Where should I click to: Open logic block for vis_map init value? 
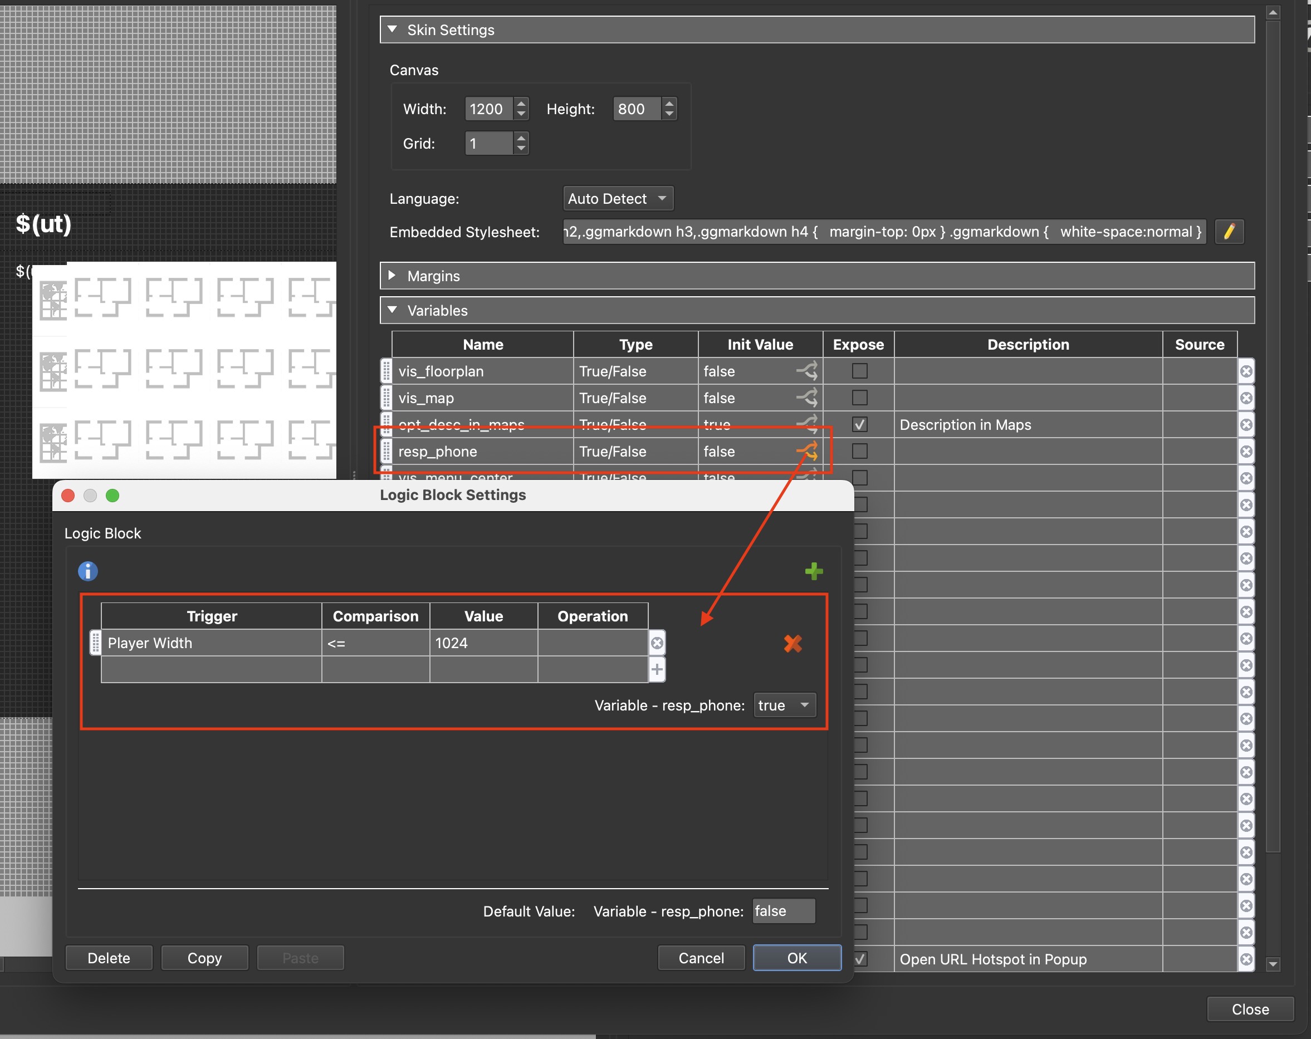click(807, 398)
